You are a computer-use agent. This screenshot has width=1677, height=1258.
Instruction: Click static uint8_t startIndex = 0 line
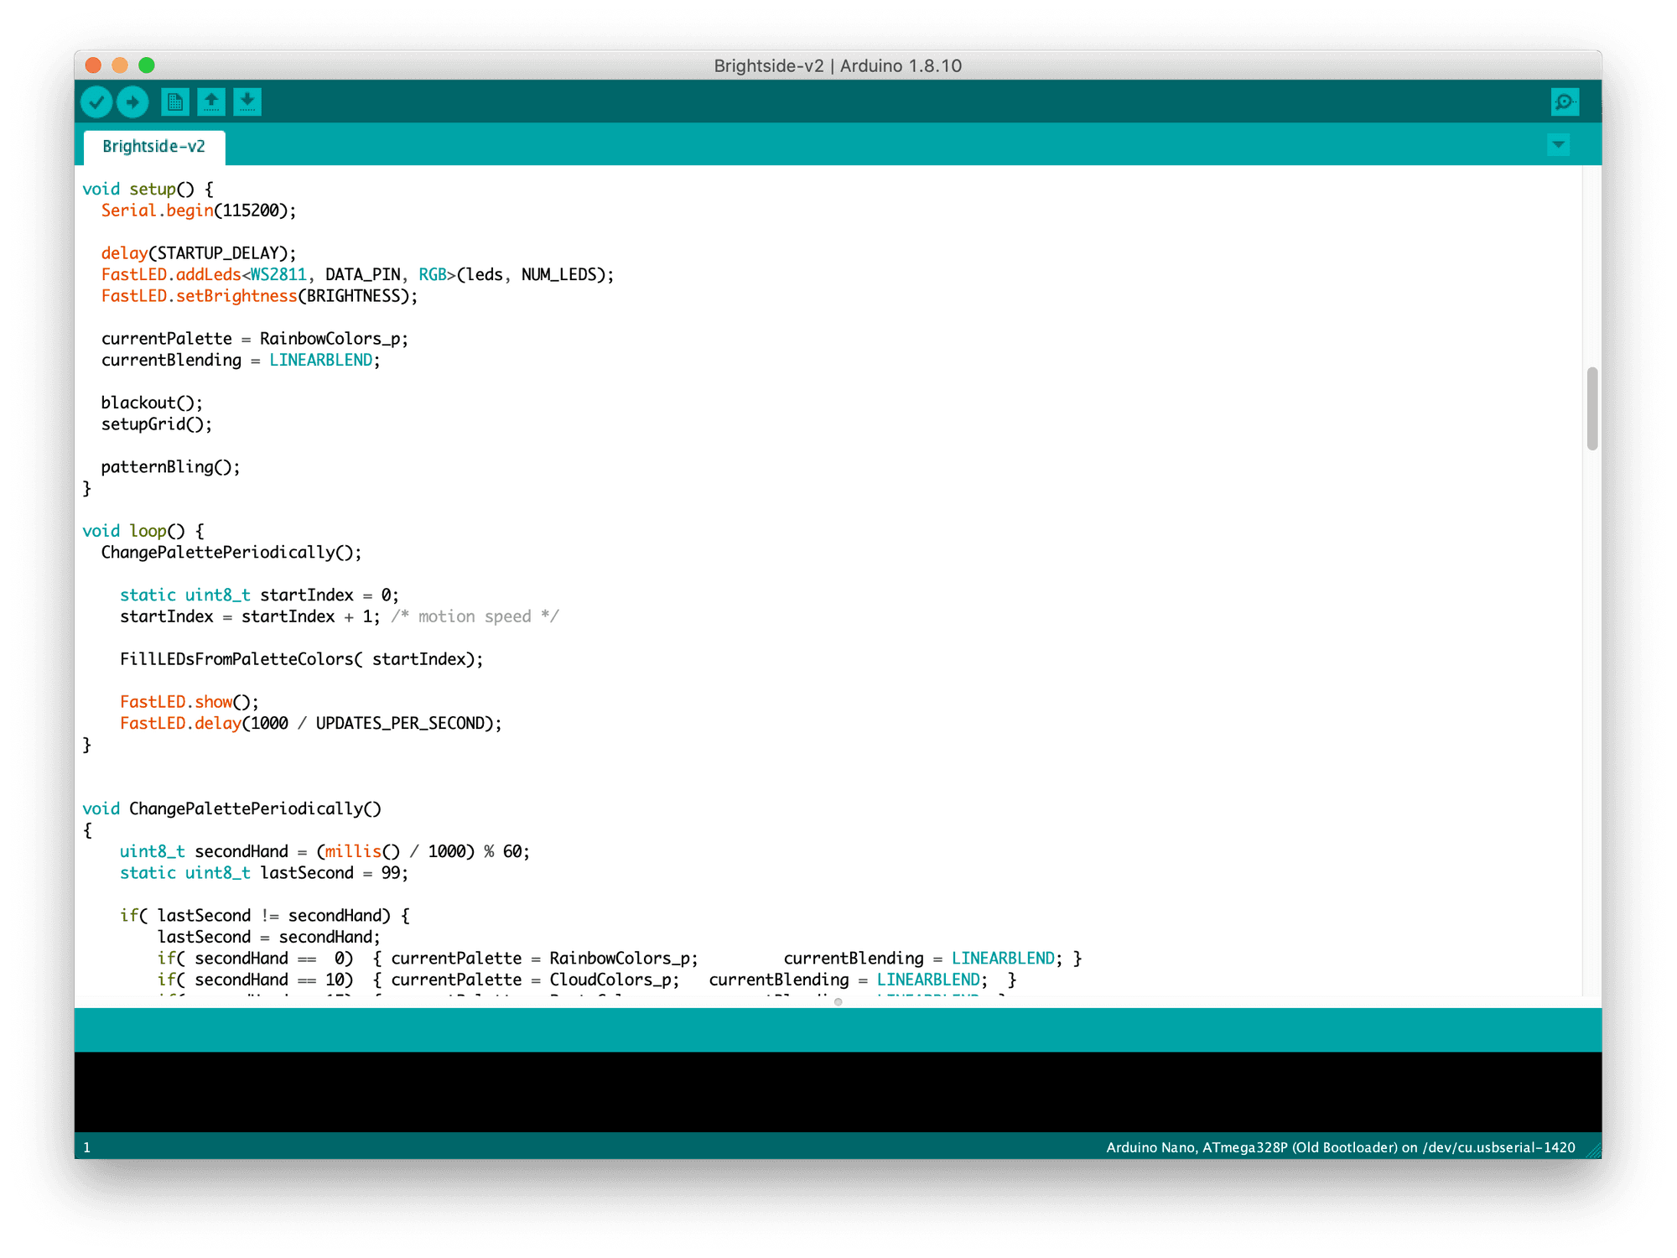click(260, 595)
